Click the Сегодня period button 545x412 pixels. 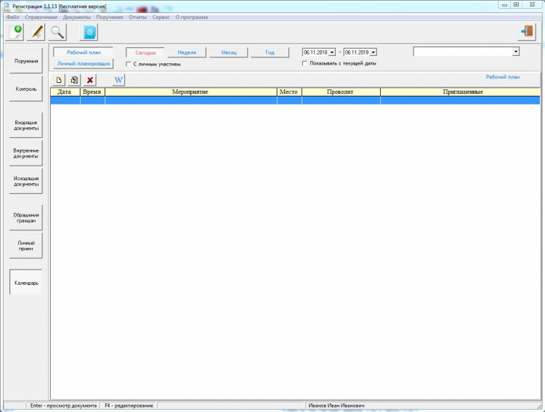[x=145, y=53]
